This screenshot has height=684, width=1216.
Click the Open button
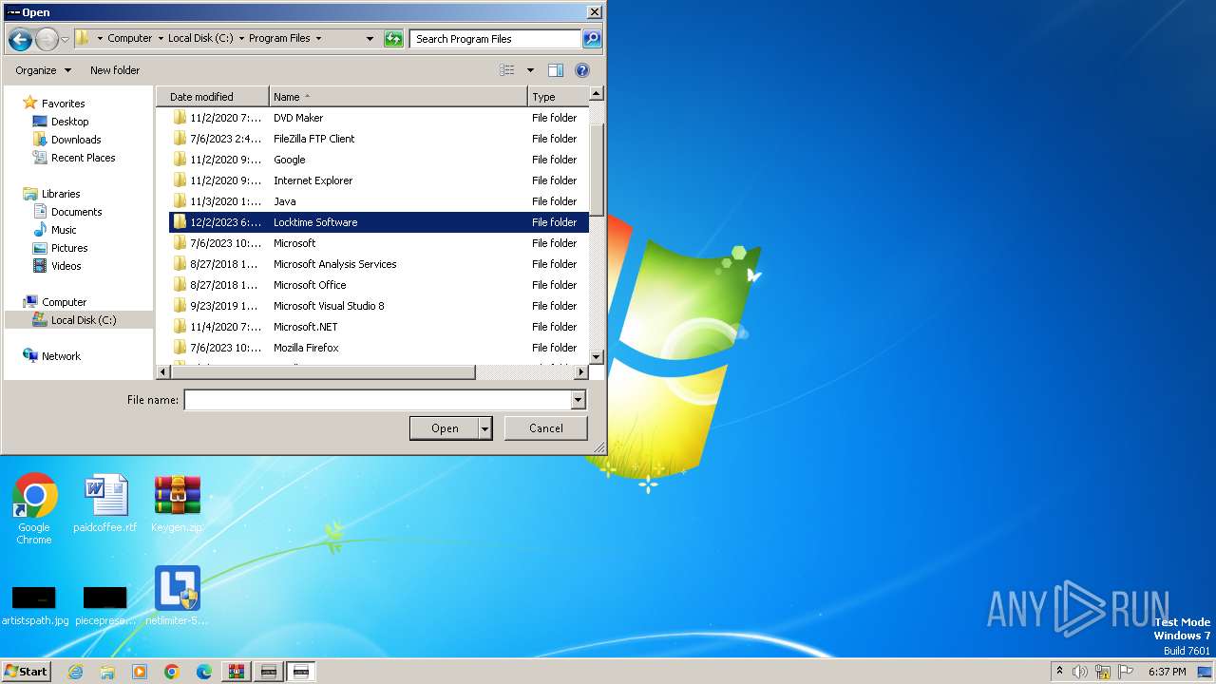[x=445, y=428]
